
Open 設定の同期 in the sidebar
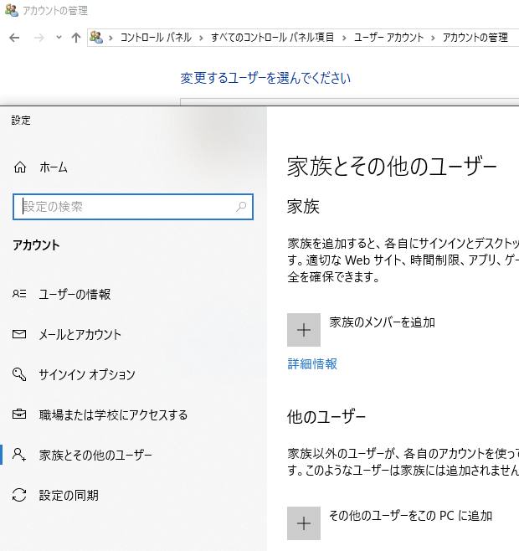[x=69, y=496]
